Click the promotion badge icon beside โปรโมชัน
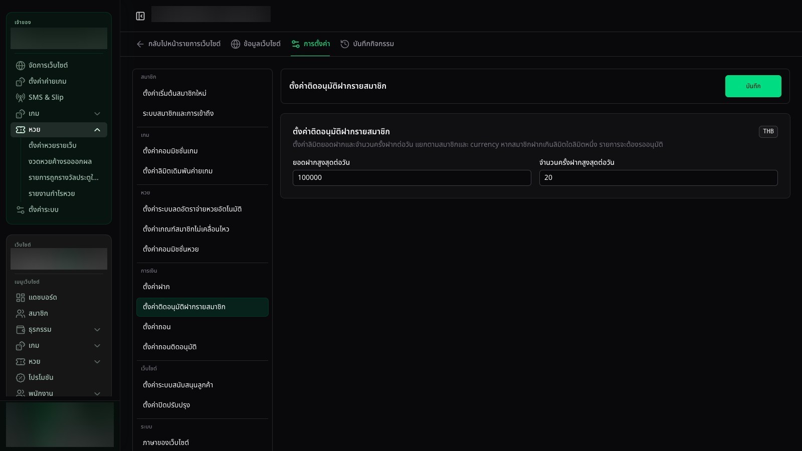 [x=21, y=378]
